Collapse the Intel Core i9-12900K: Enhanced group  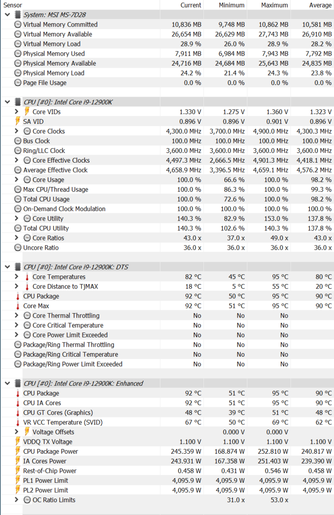[7, 383]
